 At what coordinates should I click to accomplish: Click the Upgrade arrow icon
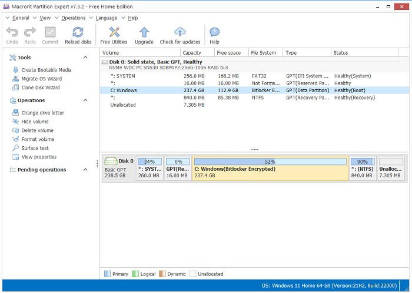[144, 32]
